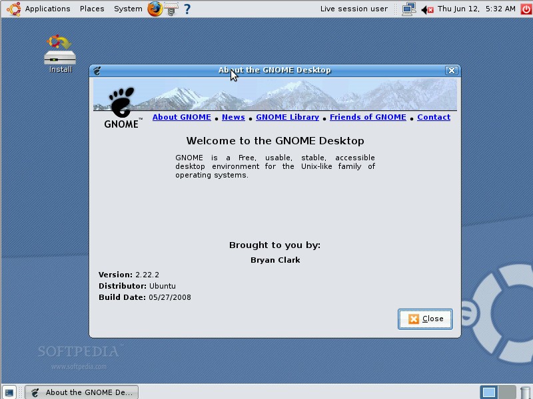Follow the About GNOME link

[181, 117]
